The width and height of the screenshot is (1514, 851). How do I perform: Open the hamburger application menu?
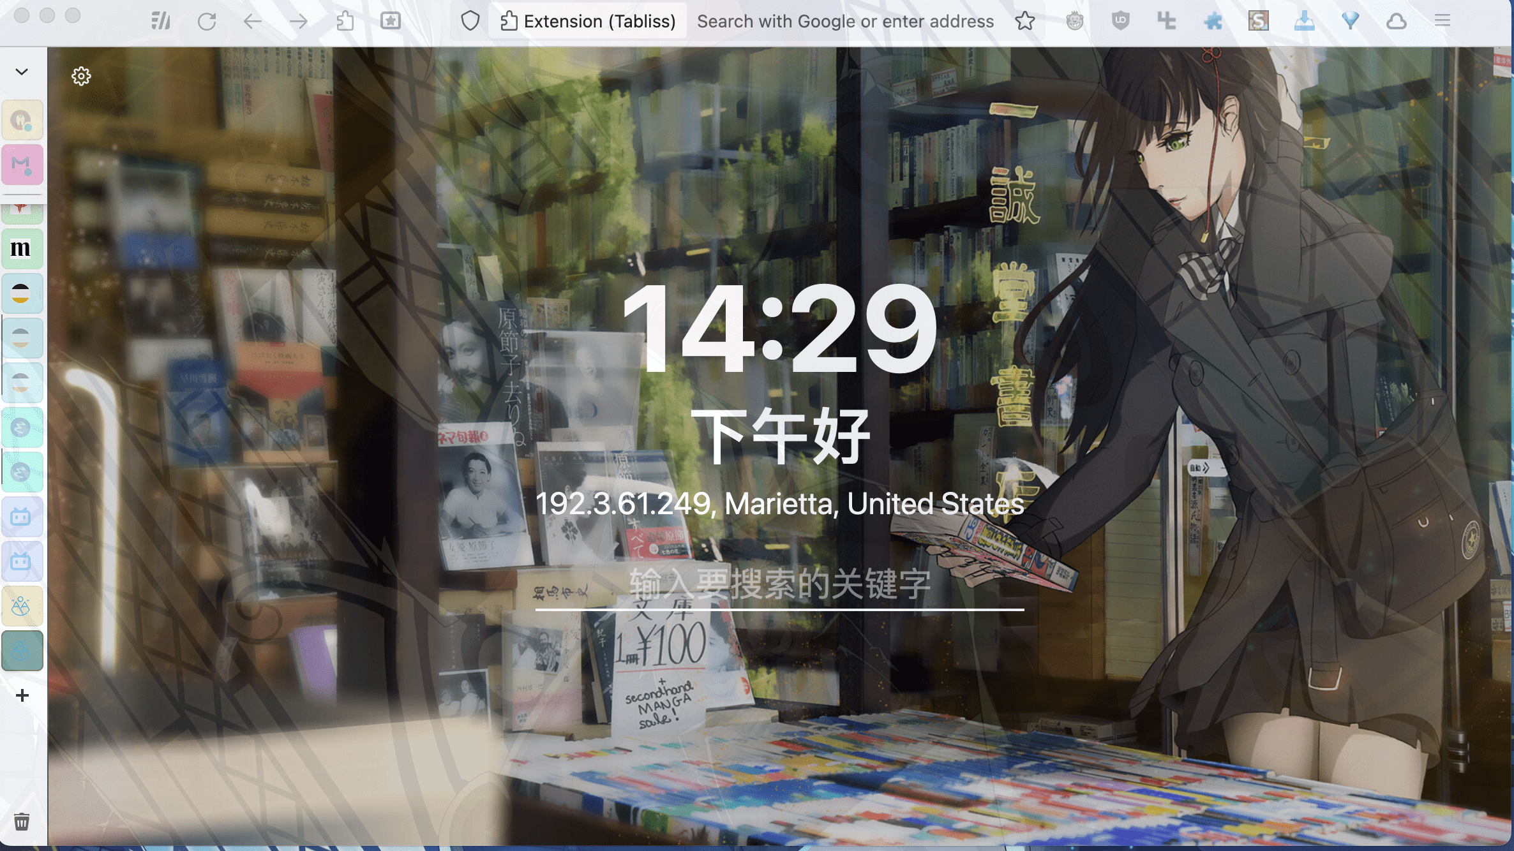1443,21
